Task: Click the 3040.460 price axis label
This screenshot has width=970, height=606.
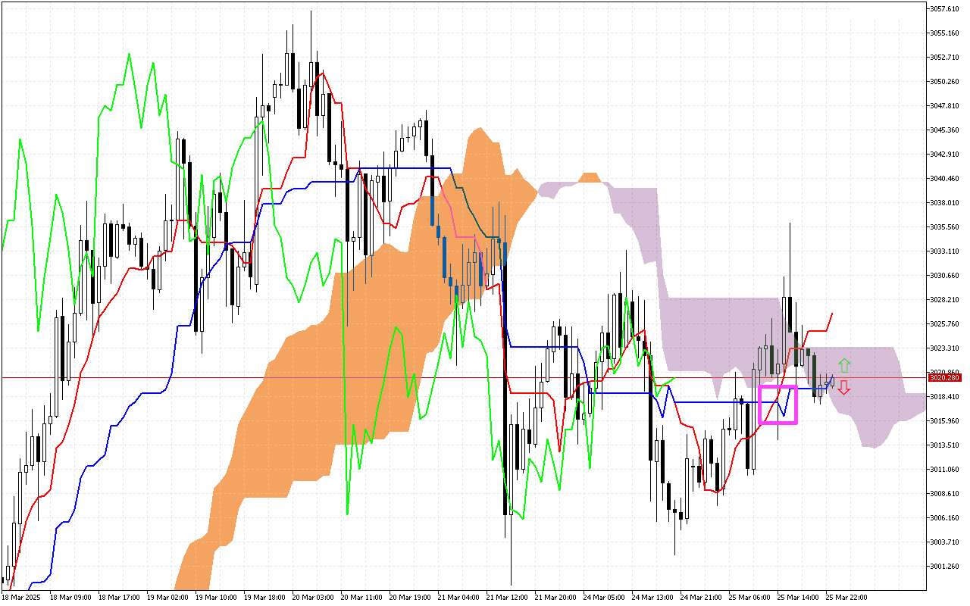Action: pyautogui.click(x=945, y=179)
